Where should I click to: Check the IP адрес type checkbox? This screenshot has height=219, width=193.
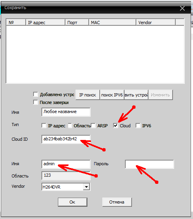44,126
